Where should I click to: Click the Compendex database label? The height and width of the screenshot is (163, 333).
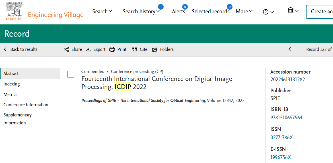(92, 72)
